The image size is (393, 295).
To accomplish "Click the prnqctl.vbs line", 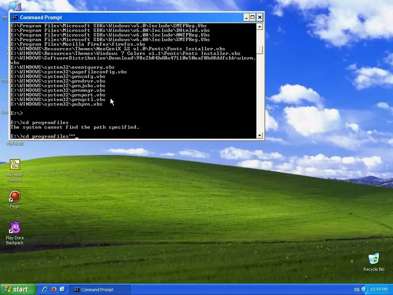I will 58,99.
